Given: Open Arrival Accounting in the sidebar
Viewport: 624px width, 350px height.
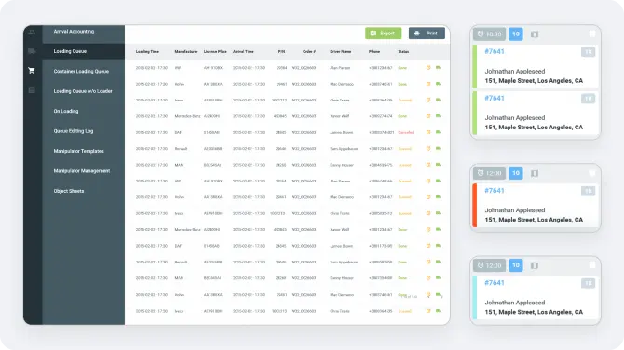Looking at the screenshot, I should click(x=74, y=32).
